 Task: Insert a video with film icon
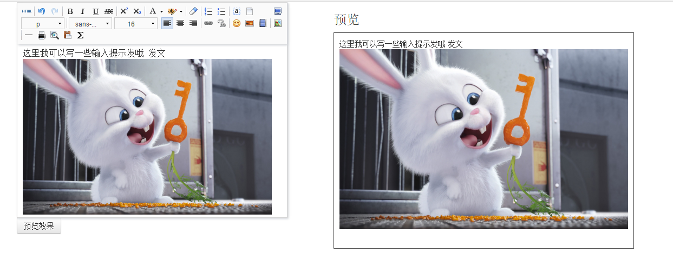pyautogui.click(x=263, y=23)
